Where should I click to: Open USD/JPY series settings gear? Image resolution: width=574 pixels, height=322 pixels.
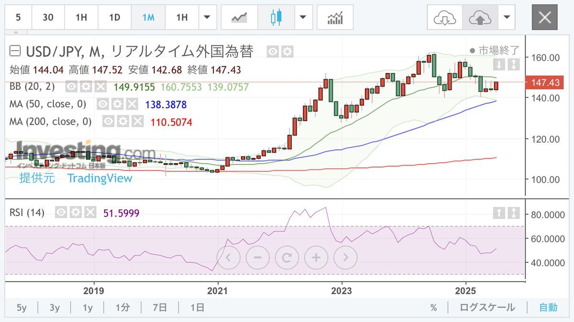tap(287, 51)
